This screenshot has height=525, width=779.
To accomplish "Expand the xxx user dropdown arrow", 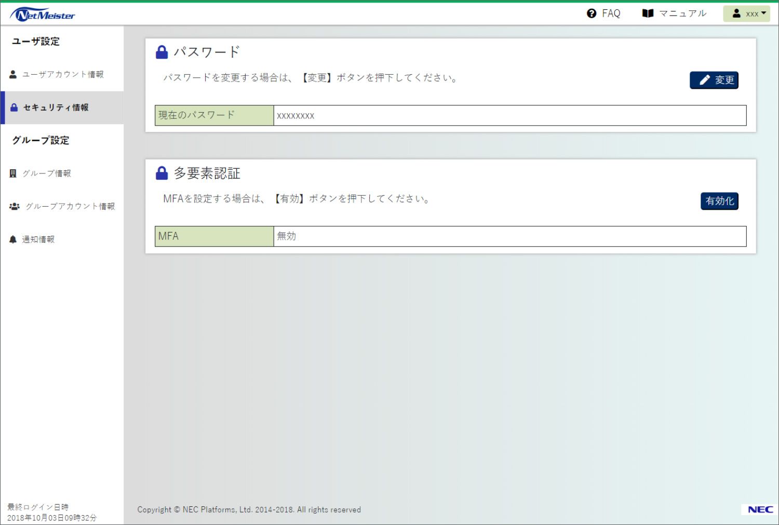I will point(763,13).
